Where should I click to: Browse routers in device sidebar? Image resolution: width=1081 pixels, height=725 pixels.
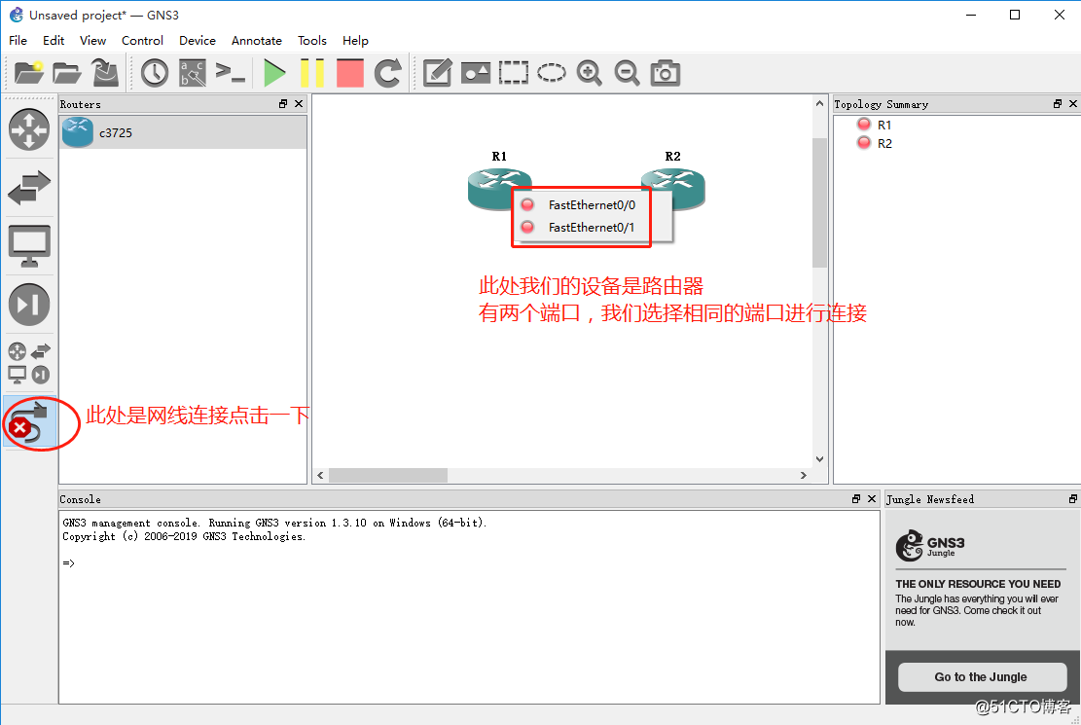click(29, 129)
